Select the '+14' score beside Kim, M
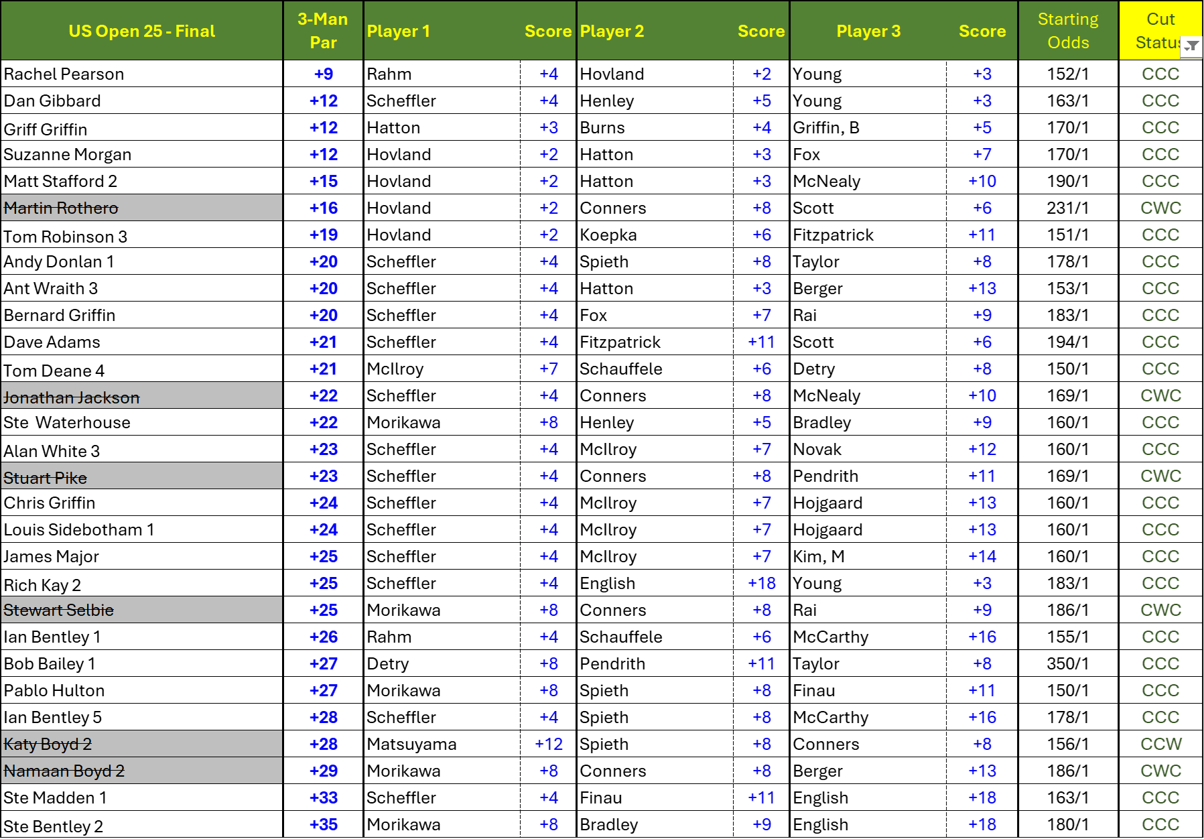The height and width of the screenshot is (839, 1204). point(982,556)
